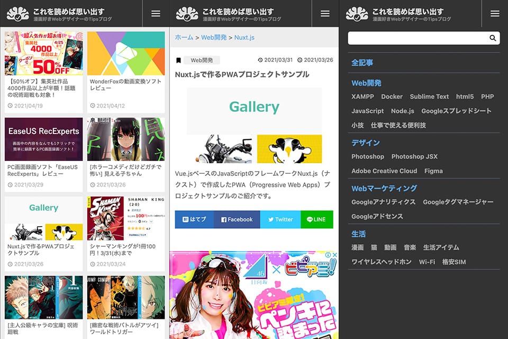The height and width of the screenshot is (339, 508).
Task: Click the brain logo in middle panel header
Action: coord(187,14)
